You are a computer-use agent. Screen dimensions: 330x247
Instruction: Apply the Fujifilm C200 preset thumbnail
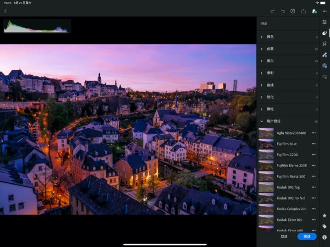(266, 154)
